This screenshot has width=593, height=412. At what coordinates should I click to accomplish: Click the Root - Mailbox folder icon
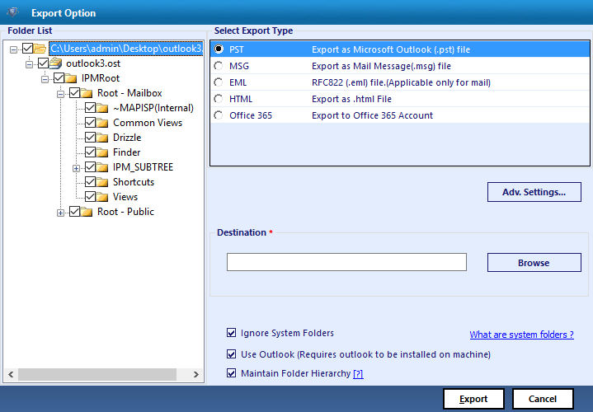(x=87, y=93)
